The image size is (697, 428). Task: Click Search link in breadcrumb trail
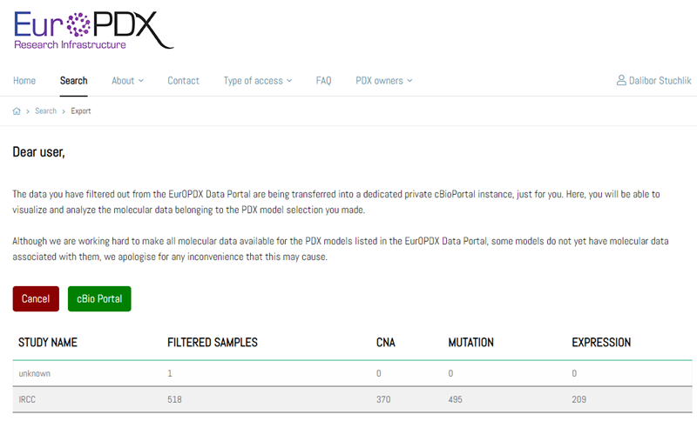point(45,111)
